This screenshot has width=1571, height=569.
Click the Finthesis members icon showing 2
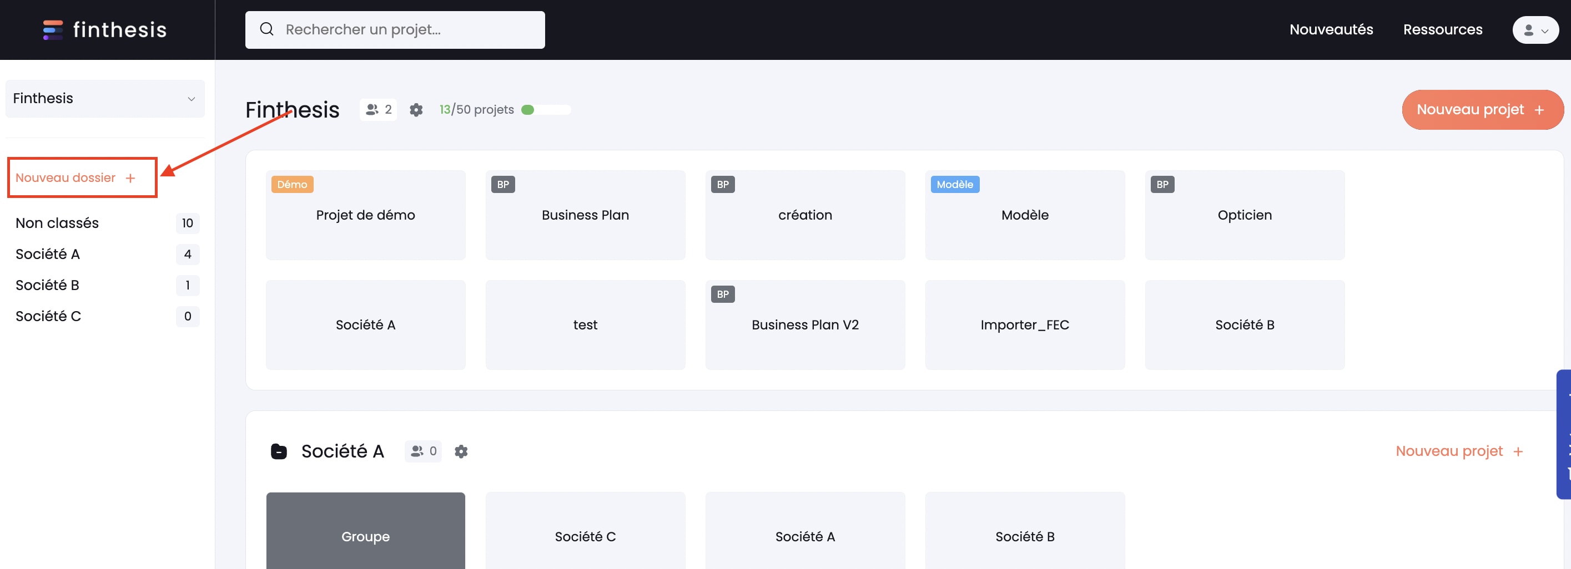click(378, 110)
